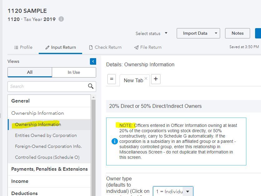
Task: Click into the Search input field
Action: 47,86
